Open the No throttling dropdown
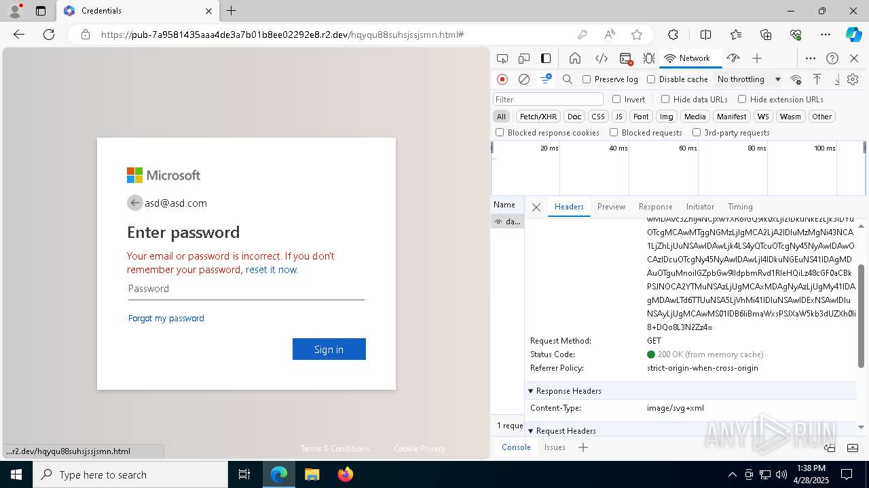869x488 pixels. 749,79
